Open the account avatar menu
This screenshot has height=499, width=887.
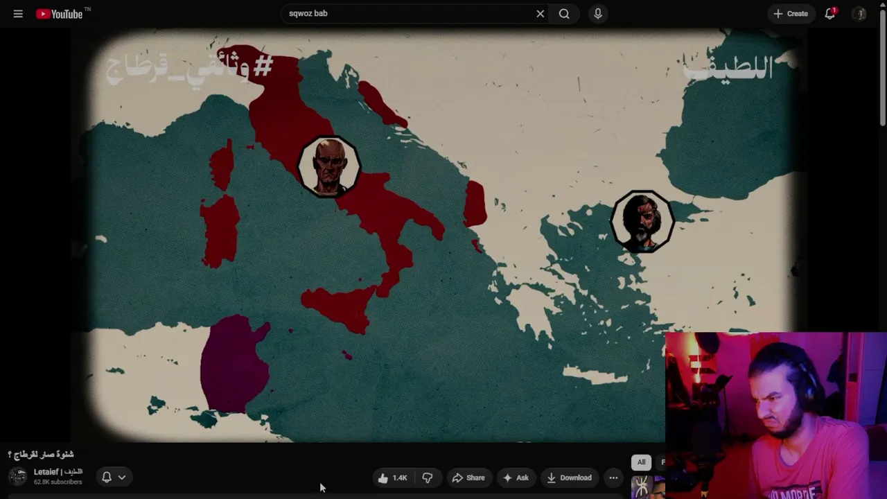(859, 14)
